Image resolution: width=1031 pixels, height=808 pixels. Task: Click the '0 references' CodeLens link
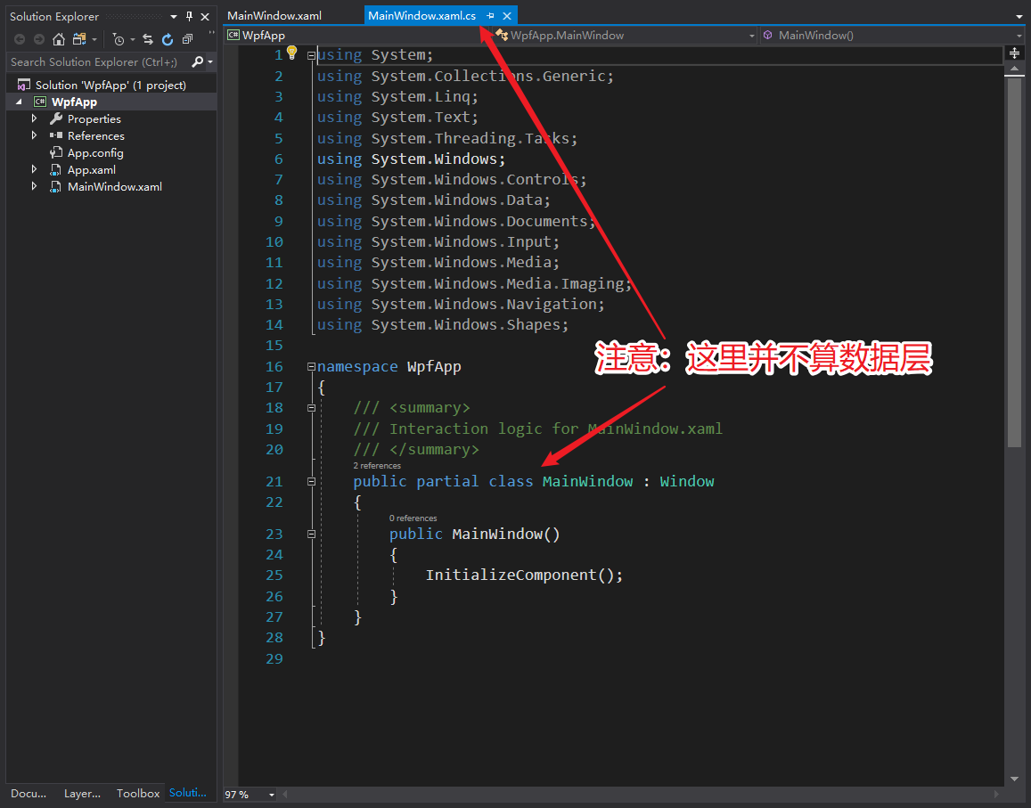413,518
